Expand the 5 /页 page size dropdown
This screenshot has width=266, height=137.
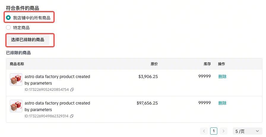coord(247,131)
